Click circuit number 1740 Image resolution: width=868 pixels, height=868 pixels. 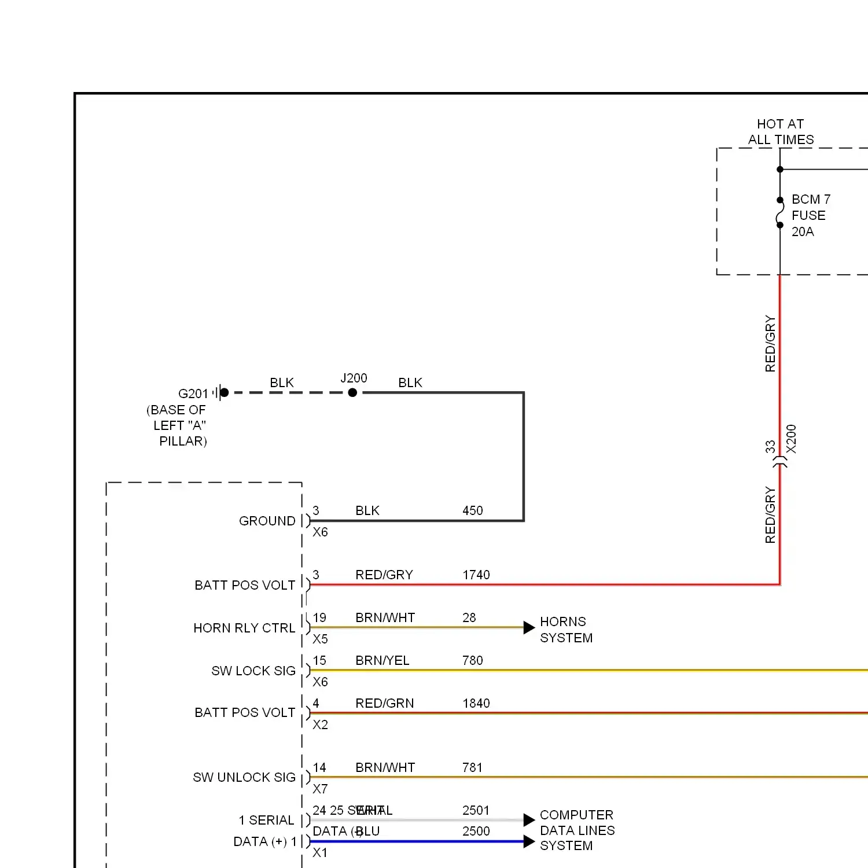tap(476, 575)
